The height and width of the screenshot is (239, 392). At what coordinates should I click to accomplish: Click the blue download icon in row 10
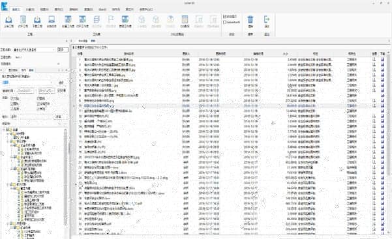tap(382, 106)
